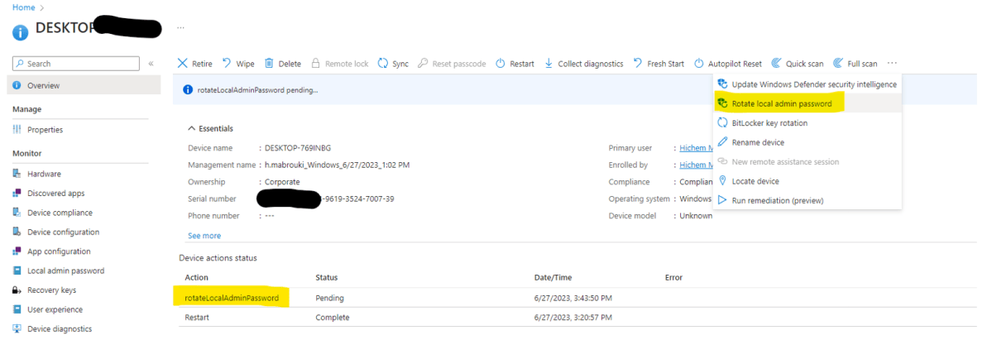The width and height of the screenshot is (992, 340).
Task: Click the Error column header
Action: [x=673, y=277]
